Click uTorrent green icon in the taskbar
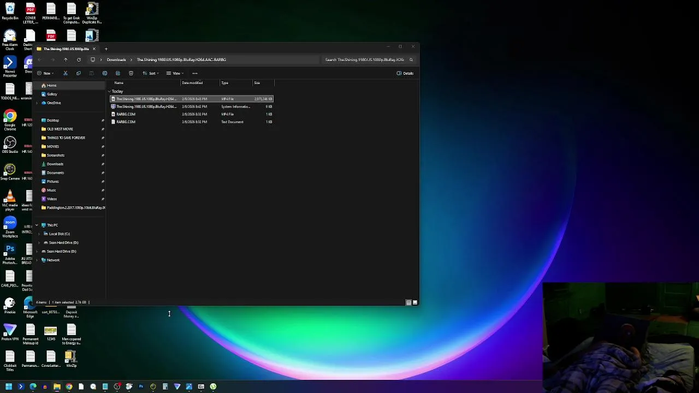 pos(213,386)
